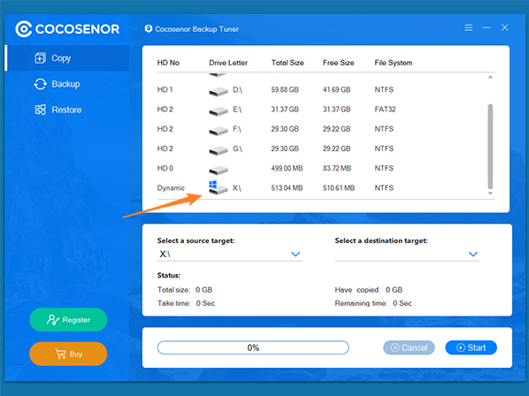Start the copy process
Viewport: 529px width, 396px height.
471,347
